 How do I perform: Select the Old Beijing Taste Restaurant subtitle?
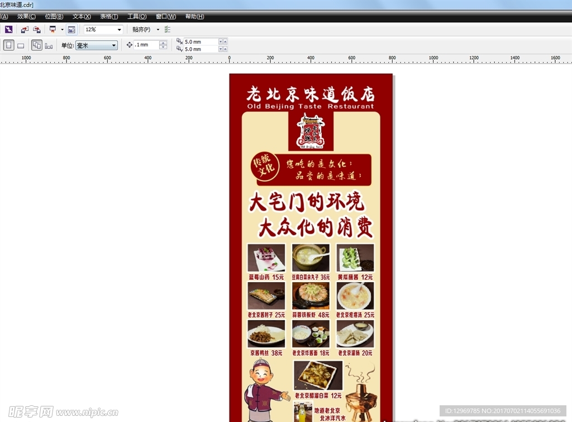(311, 106)
